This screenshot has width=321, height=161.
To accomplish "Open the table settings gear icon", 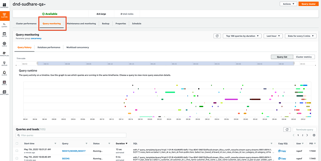I will 314,135.
